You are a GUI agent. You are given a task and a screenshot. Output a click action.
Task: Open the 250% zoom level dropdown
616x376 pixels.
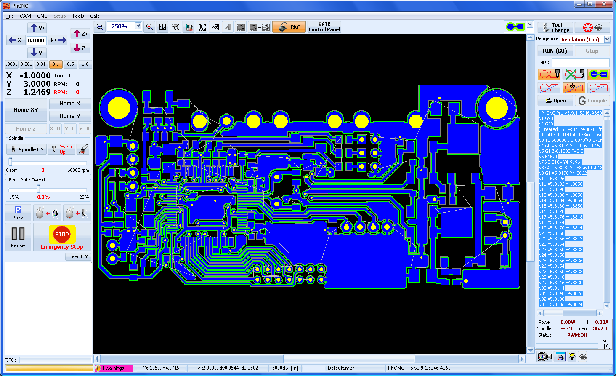tap(138, 26)
